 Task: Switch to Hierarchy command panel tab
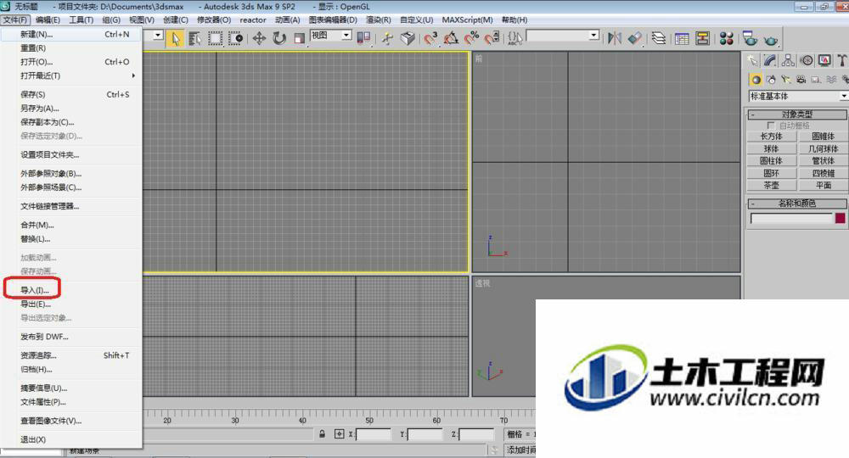[x=789, y=60]
